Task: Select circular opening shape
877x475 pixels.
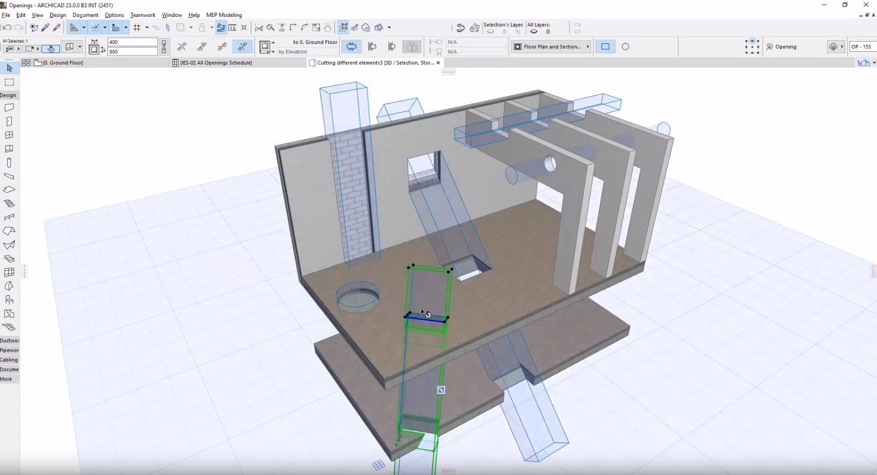Action: tap(625, 46)
